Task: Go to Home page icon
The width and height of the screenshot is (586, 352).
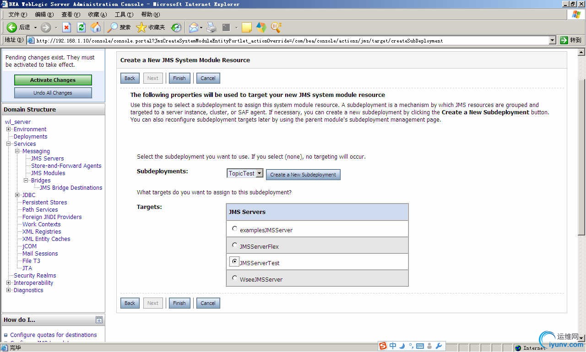Action: 96,27
